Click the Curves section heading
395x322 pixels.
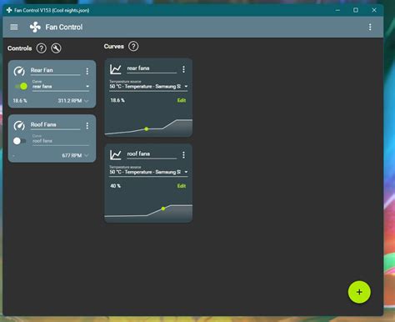pos(114,46)
